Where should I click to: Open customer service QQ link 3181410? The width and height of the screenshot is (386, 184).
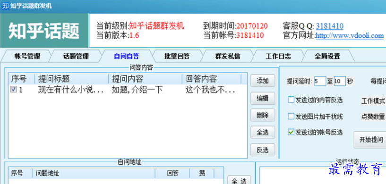pyautogui.click(x=330, y=26)
